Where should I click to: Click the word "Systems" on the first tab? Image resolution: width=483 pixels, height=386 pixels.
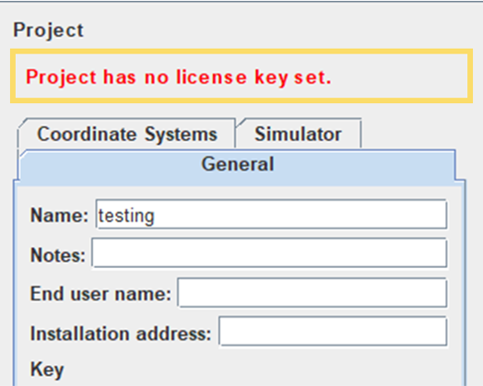[x=181, y=135]
